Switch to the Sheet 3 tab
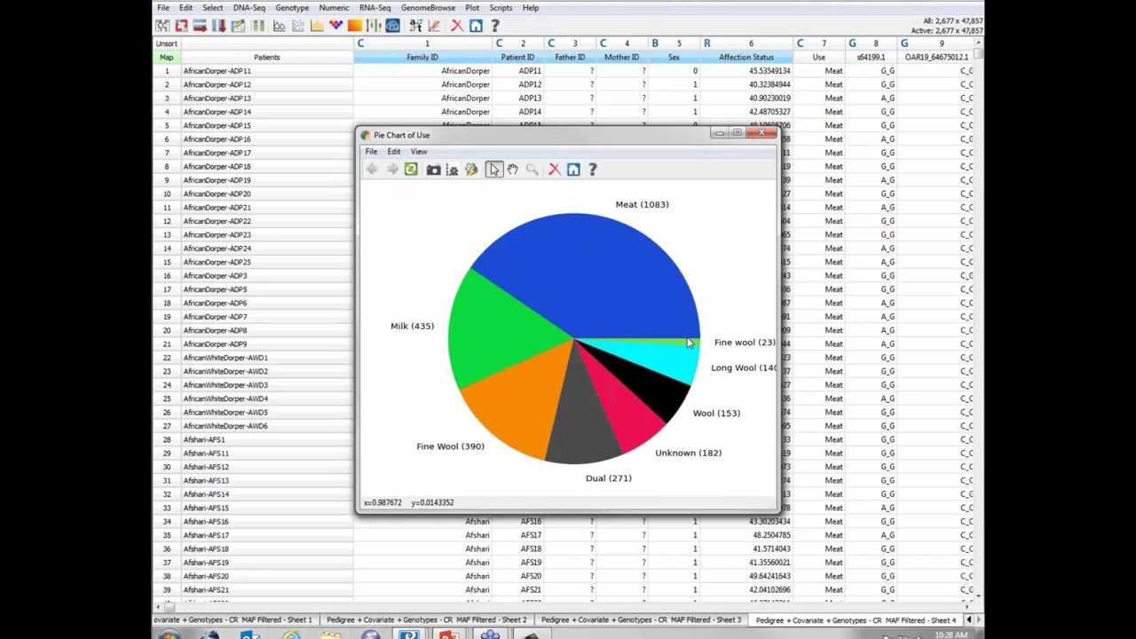Image resolution: width=1136 pixels, height=639 pixels. (641, 619)
